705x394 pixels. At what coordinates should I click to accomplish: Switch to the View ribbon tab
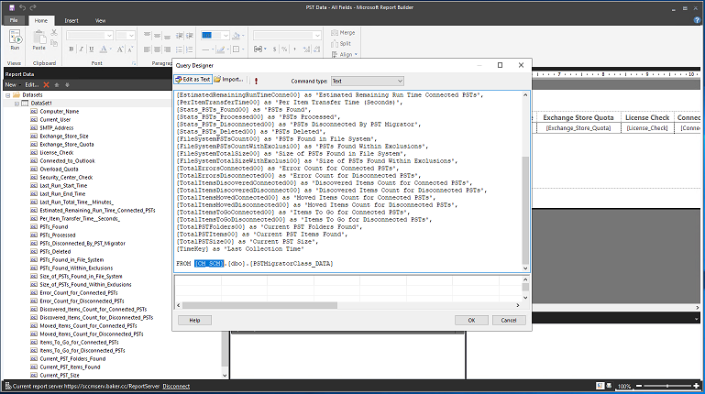(x=100, y=21)
